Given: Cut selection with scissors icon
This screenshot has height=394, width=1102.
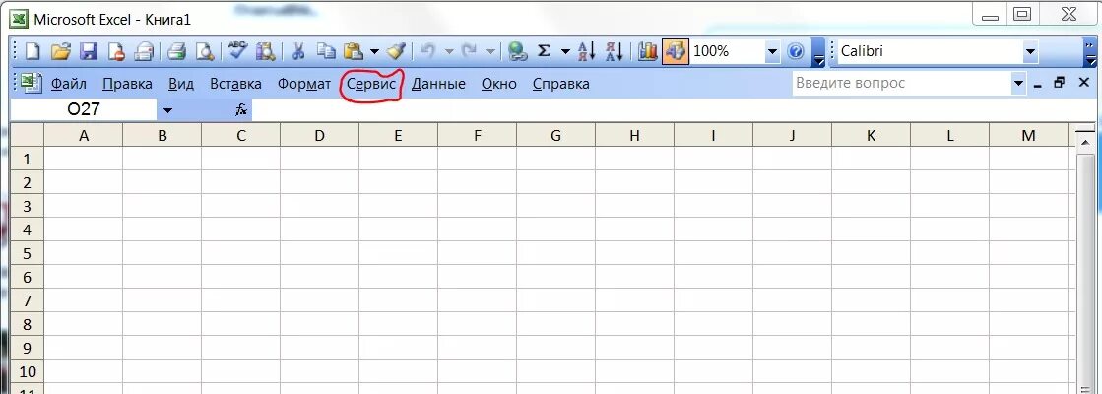Looking at the screenshot, I should tap(298, 51).
